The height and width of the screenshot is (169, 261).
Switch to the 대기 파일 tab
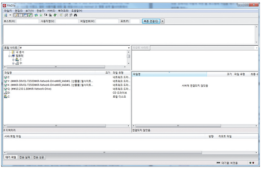tap(11, 157)
